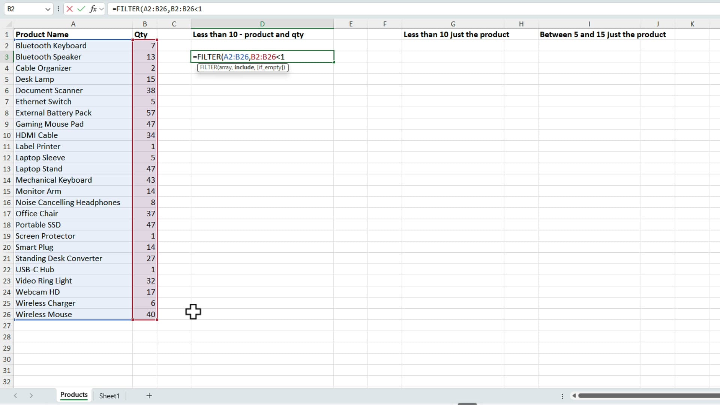Viewport: 720px width, 405px height.
Task: Click the 'USB-C Hub' cell
Action: (x=73, y=270)
